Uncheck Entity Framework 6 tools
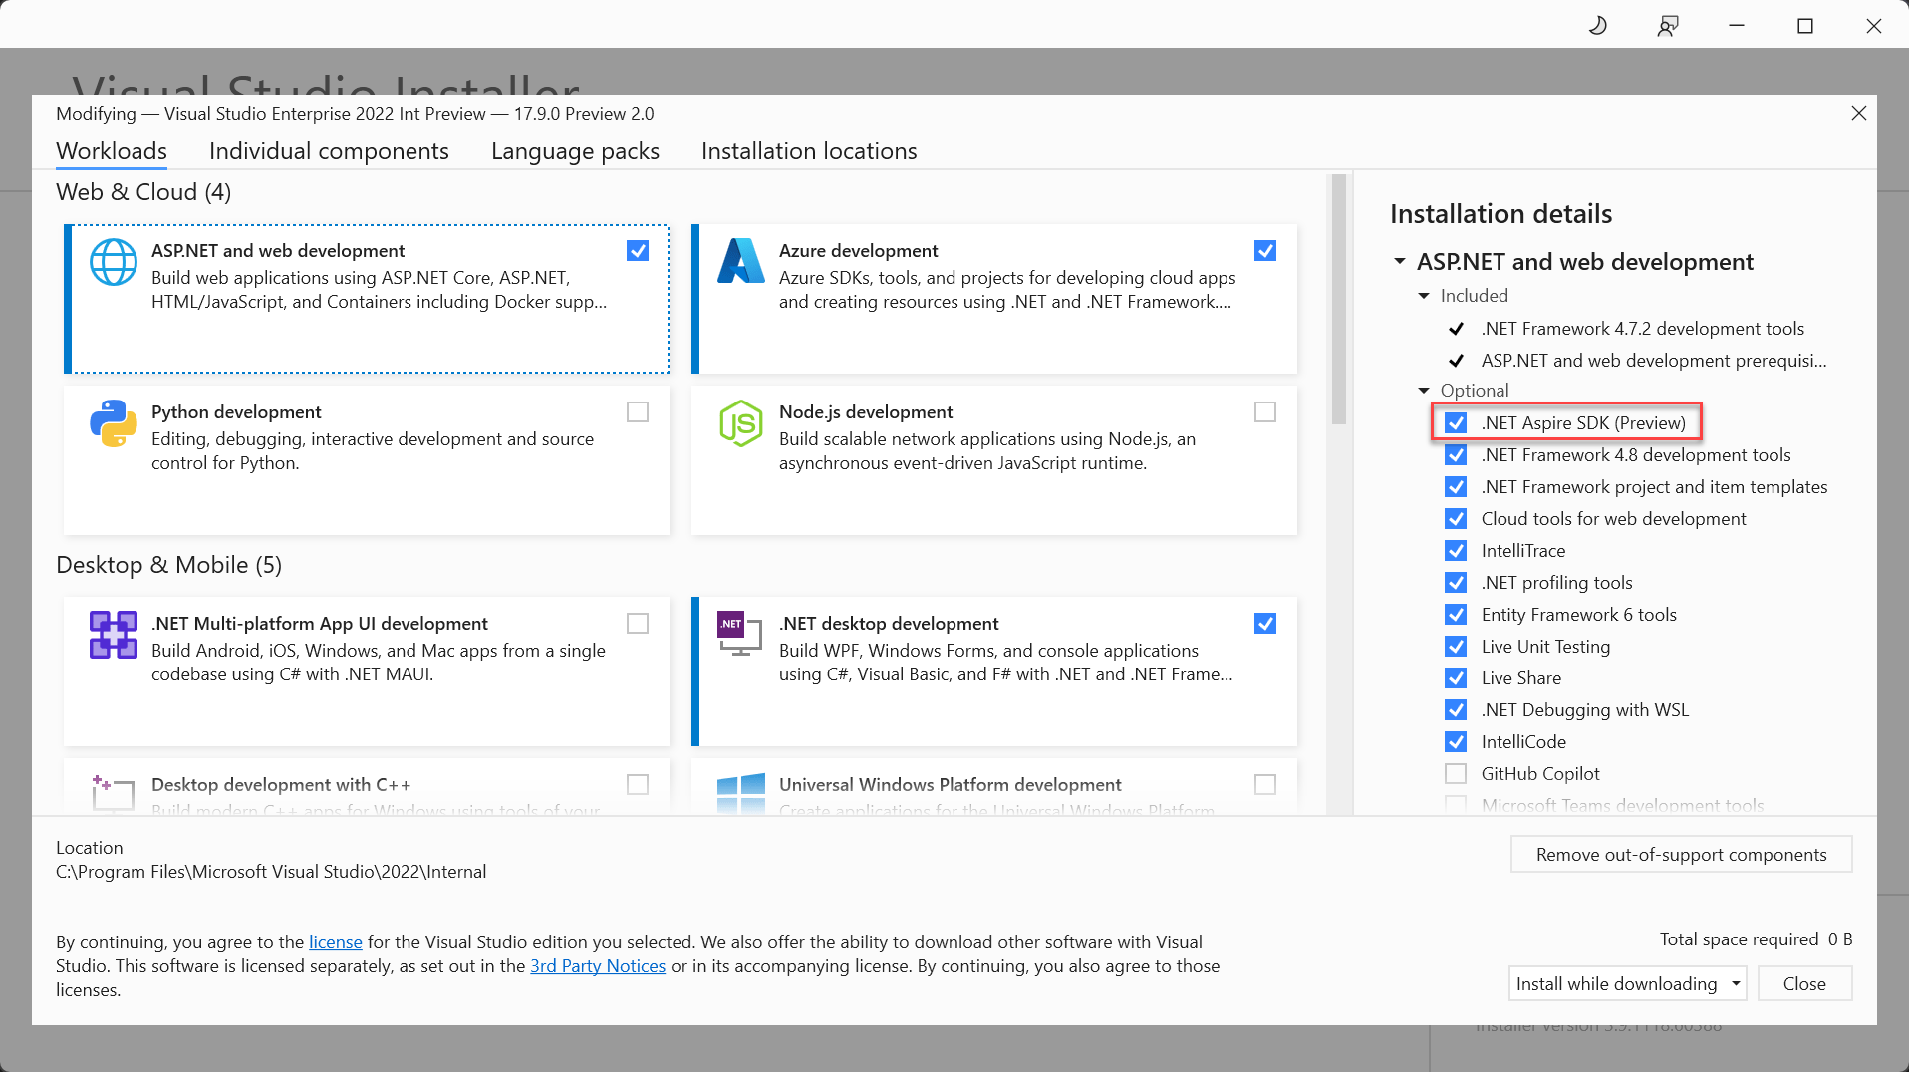This screenshot has width=1909, height=1072. [1456, 615]
